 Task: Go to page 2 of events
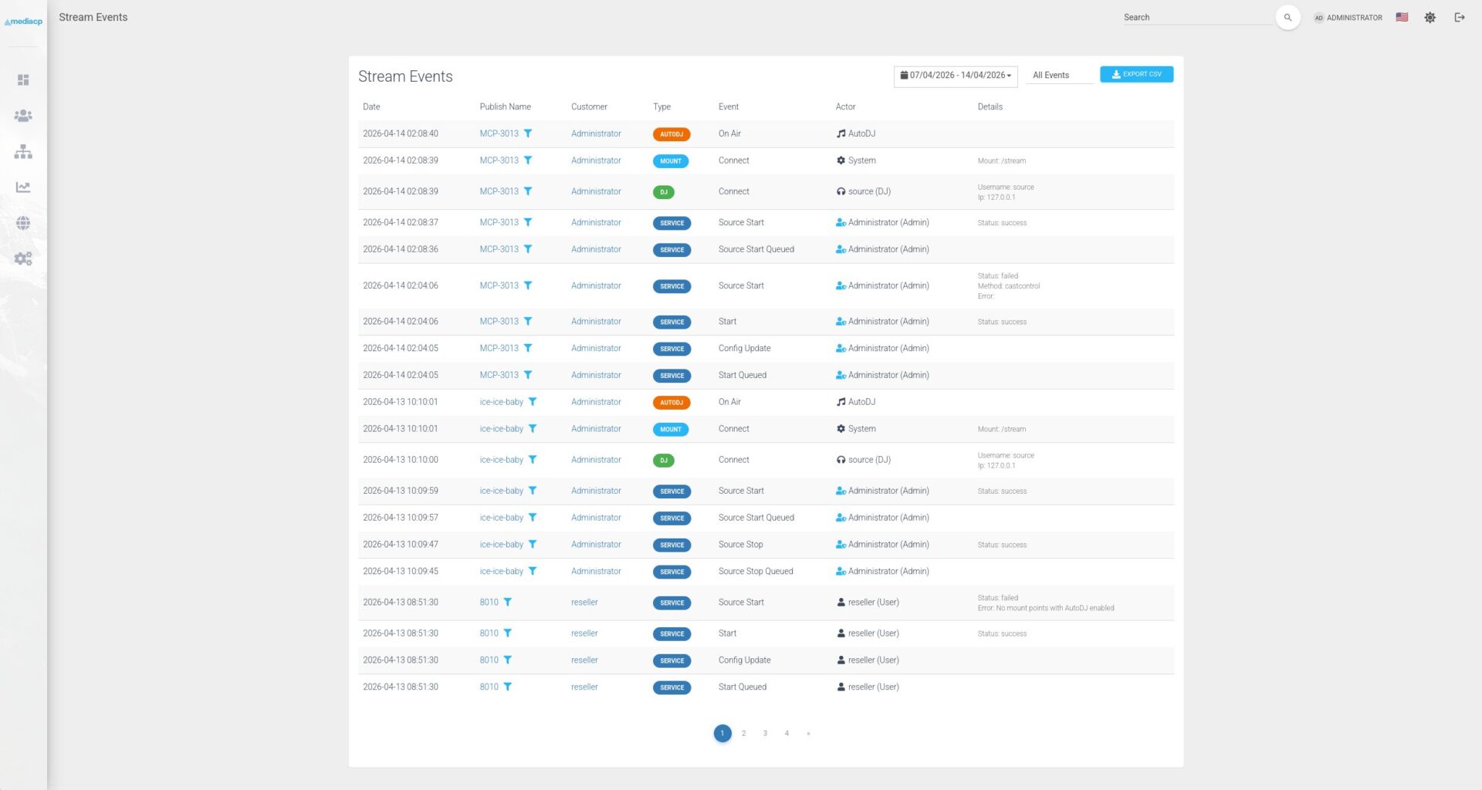(x=743, y=734)
